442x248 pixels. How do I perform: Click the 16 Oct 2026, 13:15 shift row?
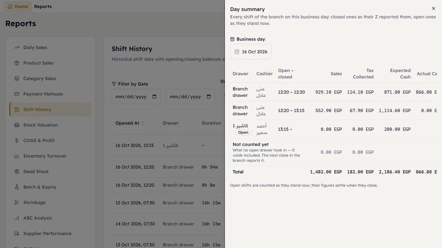coord(168,145)
